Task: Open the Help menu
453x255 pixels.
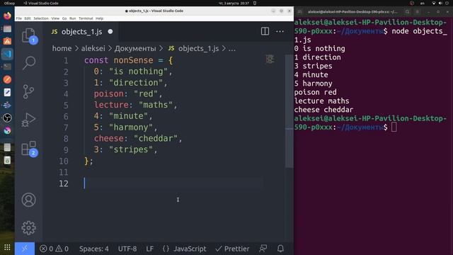Action: click(99, 18)
